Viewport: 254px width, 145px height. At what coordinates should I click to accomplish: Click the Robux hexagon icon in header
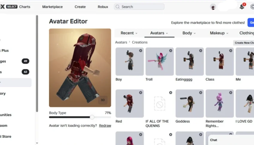pos(252,7)
